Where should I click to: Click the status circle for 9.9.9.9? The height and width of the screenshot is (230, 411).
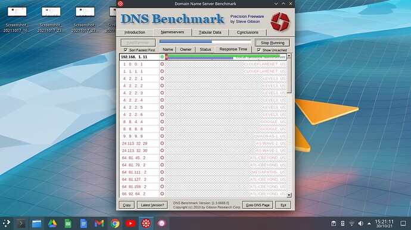(162, 136)
